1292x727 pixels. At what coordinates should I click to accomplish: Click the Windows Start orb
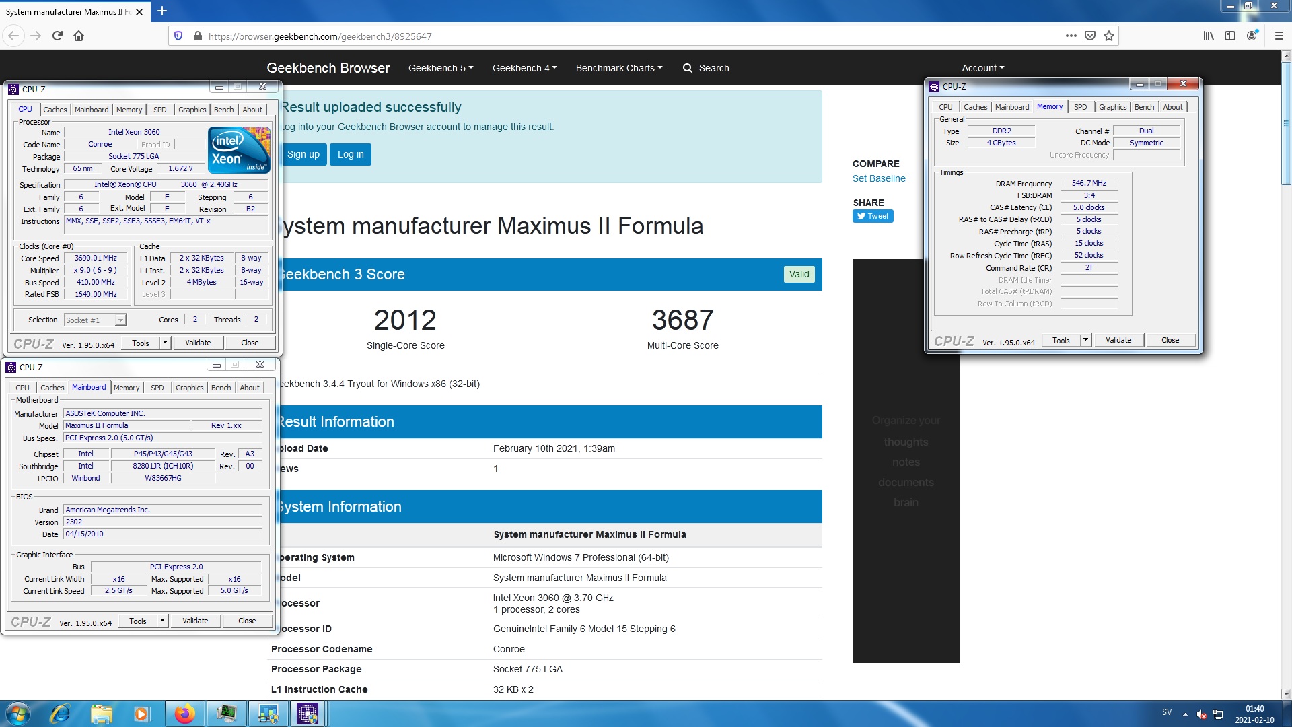[x=18, y=714]
